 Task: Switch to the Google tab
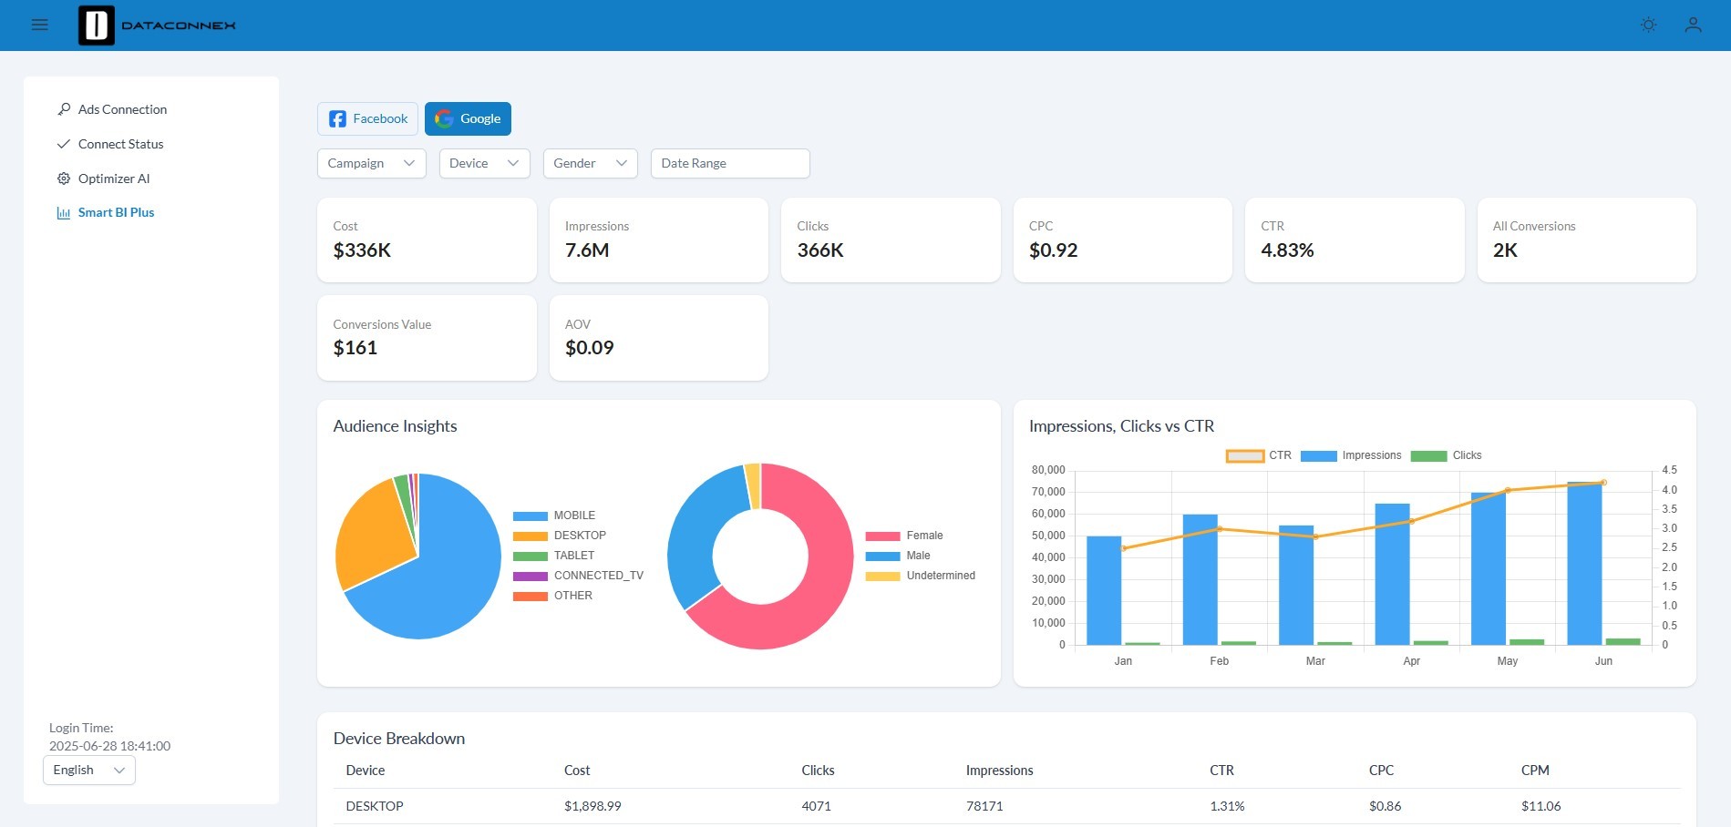pyautogui.click(x=468, y=119)
